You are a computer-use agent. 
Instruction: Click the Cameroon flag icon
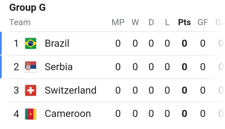(31, 114)
